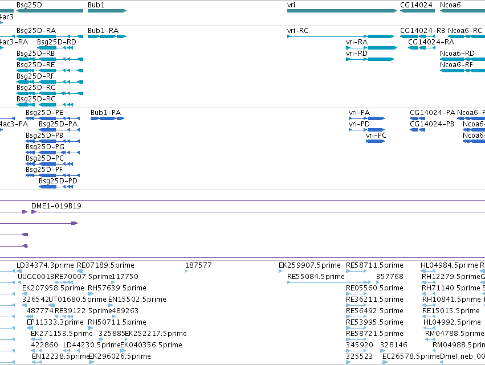
Task: Click EST RH12279.5prime
Action: 429,282
